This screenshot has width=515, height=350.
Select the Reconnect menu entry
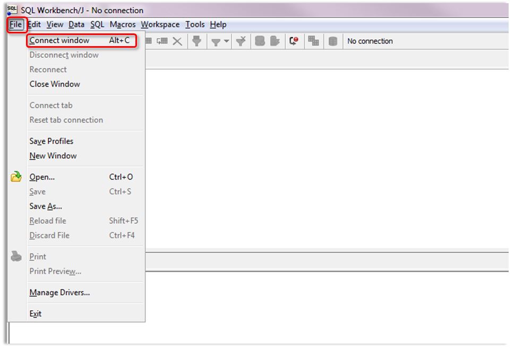coord(86,69)
